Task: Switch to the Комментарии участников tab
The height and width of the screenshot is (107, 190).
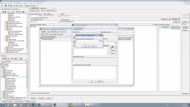Action: [x=56, y=34]
